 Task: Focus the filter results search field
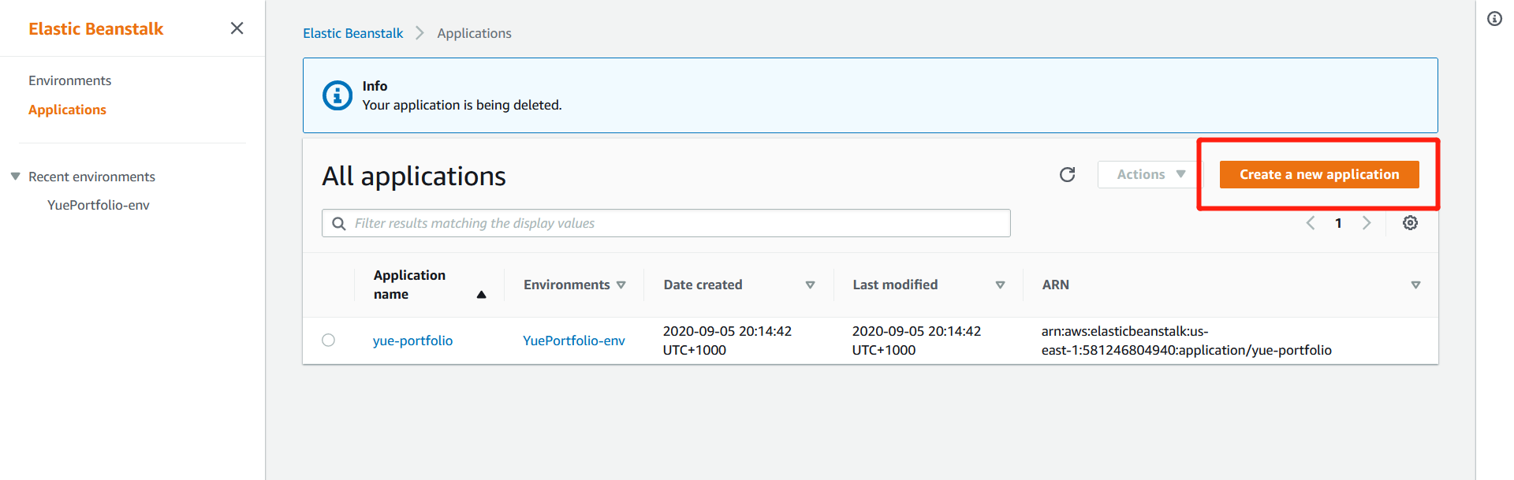666,223
